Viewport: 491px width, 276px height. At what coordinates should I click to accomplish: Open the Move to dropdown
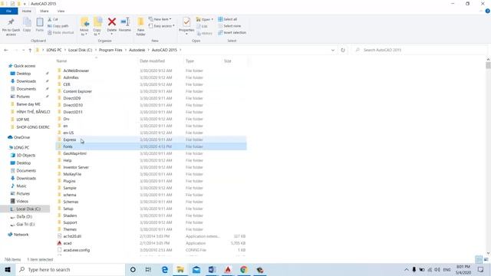[84, 26]
